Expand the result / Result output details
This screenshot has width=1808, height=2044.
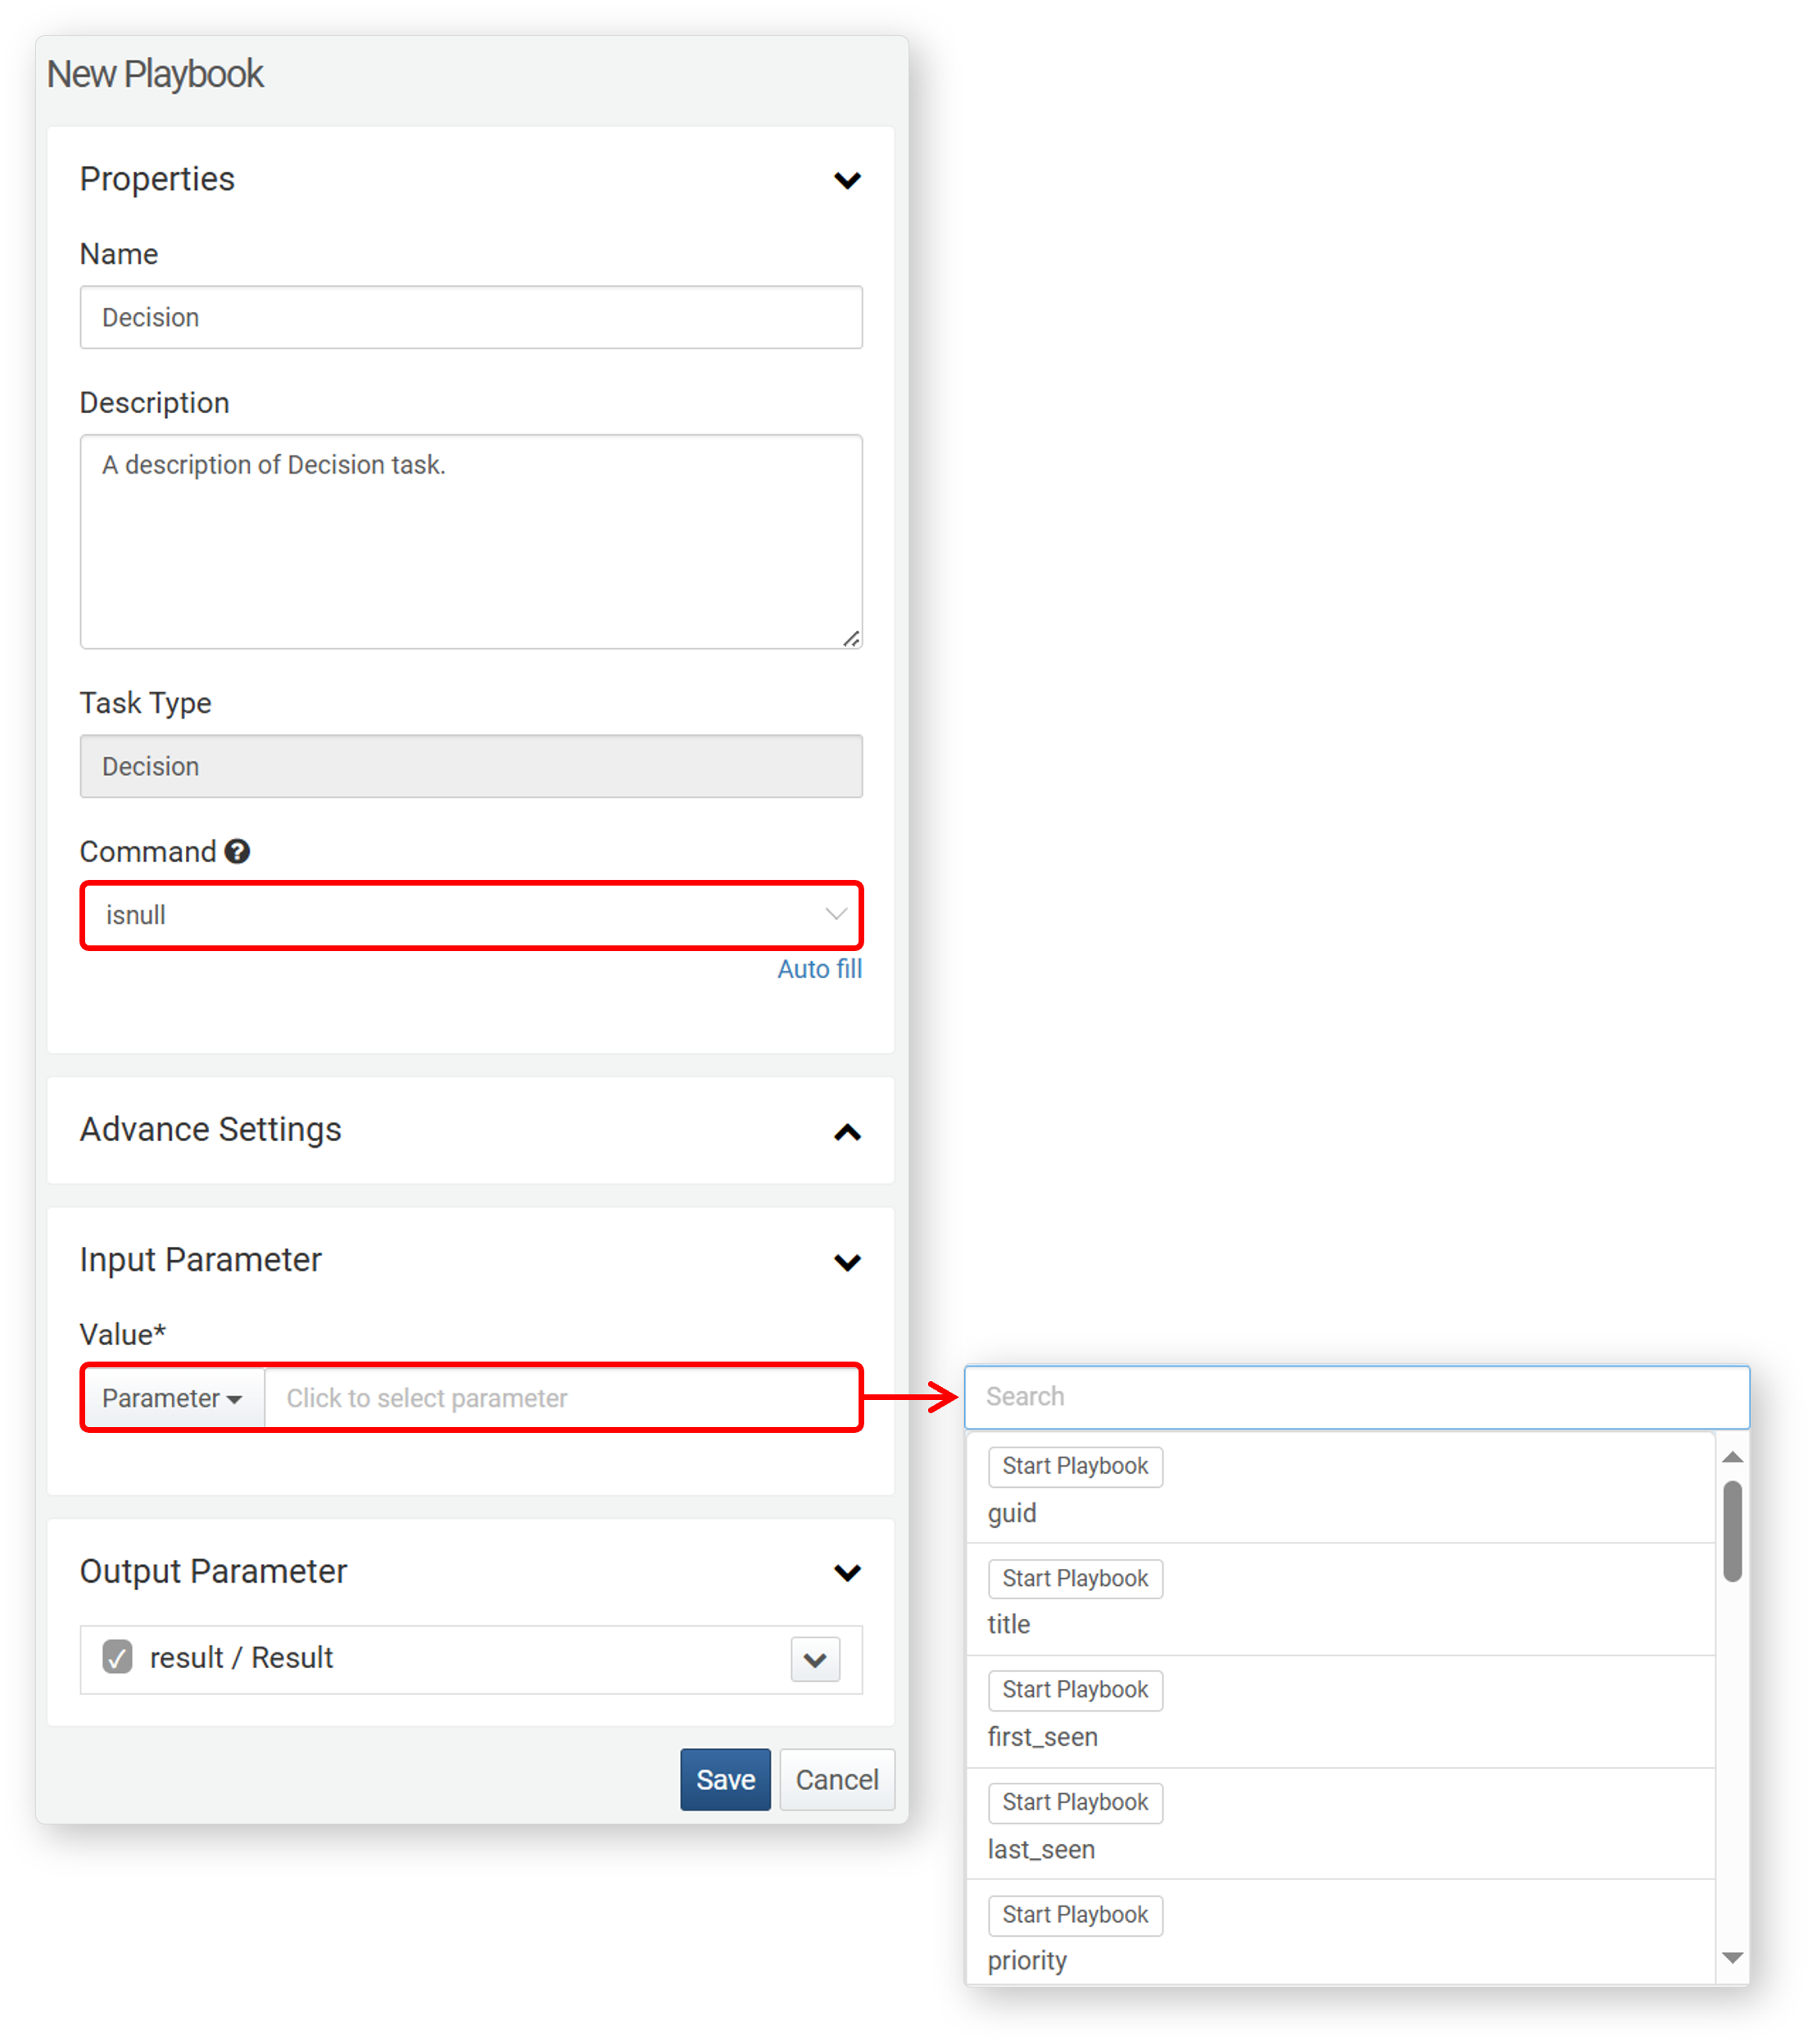pyautogui.click(x=815, y=1659)
